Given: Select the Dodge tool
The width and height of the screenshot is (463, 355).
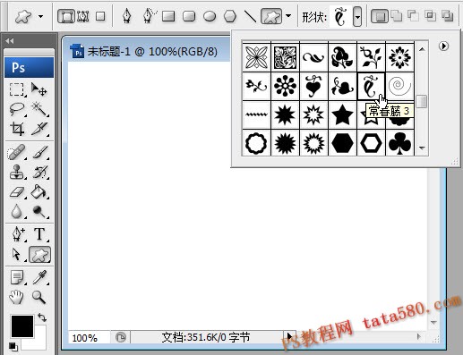Looking at the screenshot, I should [39, 211].
